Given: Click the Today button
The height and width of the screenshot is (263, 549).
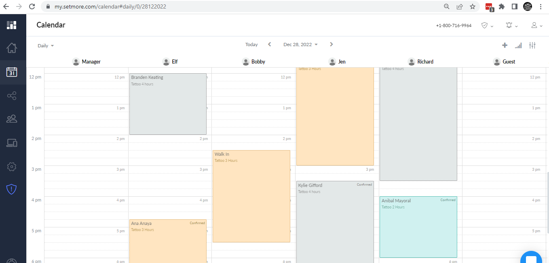Looking at the screenshot, I should 251,45.
